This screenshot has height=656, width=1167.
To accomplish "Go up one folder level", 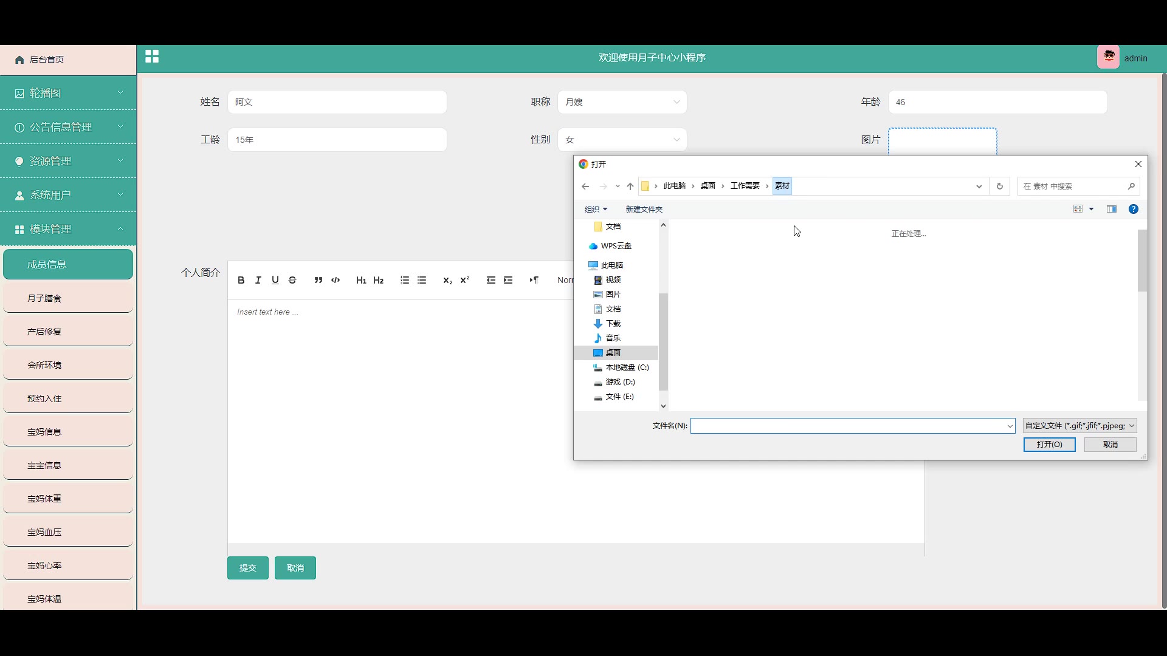I will (630, 186).
